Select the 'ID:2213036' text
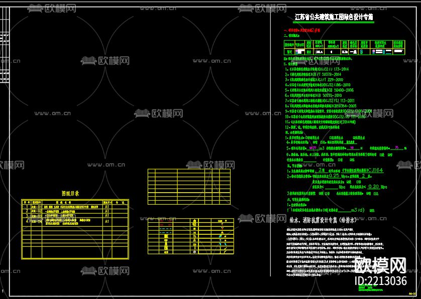This screenshot has height=299, width=421. tap(380, 281)
